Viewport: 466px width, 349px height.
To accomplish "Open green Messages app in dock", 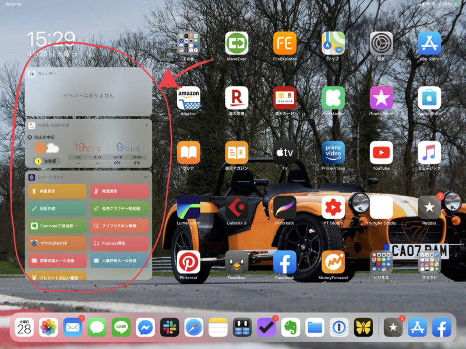I will [x=97, y=327].
